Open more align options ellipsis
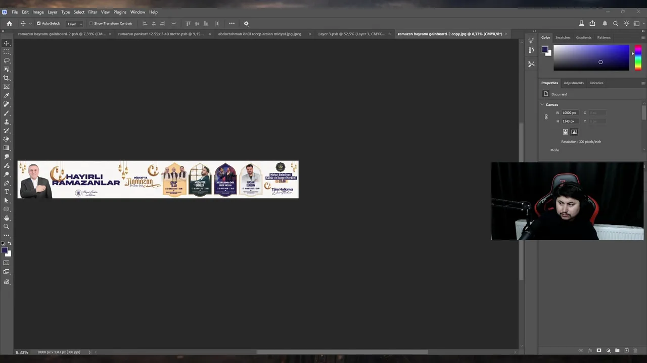Image resolution: width=647 pixels, height=363 pixels. (x=232, y=23)
